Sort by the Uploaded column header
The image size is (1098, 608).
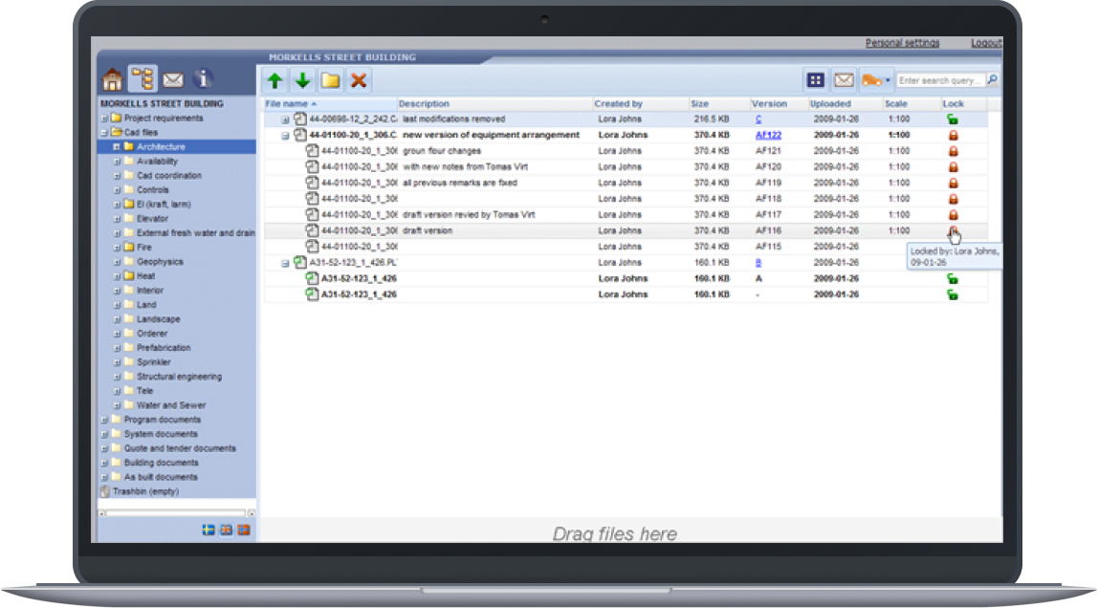click(829, 103)
